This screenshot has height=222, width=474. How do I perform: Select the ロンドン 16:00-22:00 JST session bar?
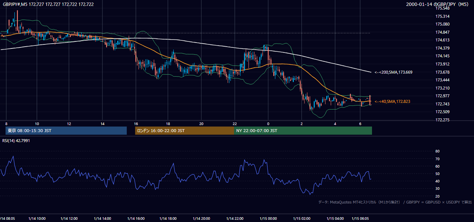coord(185,131)
